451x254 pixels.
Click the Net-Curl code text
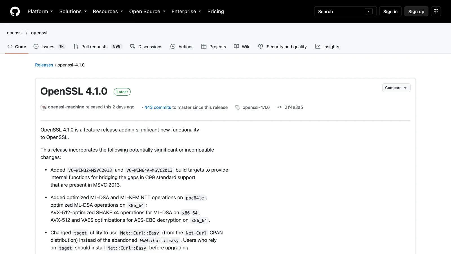(x=196, y=233)
